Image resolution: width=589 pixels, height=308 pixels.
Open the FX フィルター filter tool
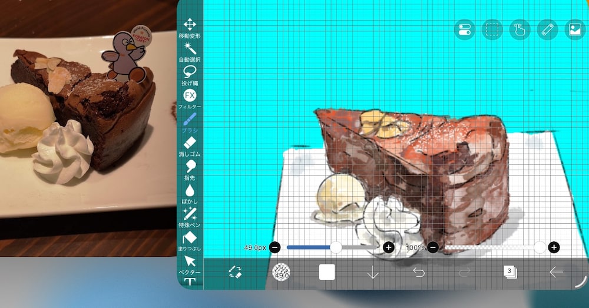tap(190, 100)
